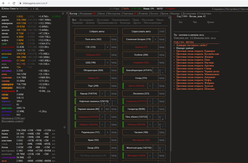The height and width of the screenshot is (163, 248).
Task: Open the Религия tab
Action: coord(143,14)
